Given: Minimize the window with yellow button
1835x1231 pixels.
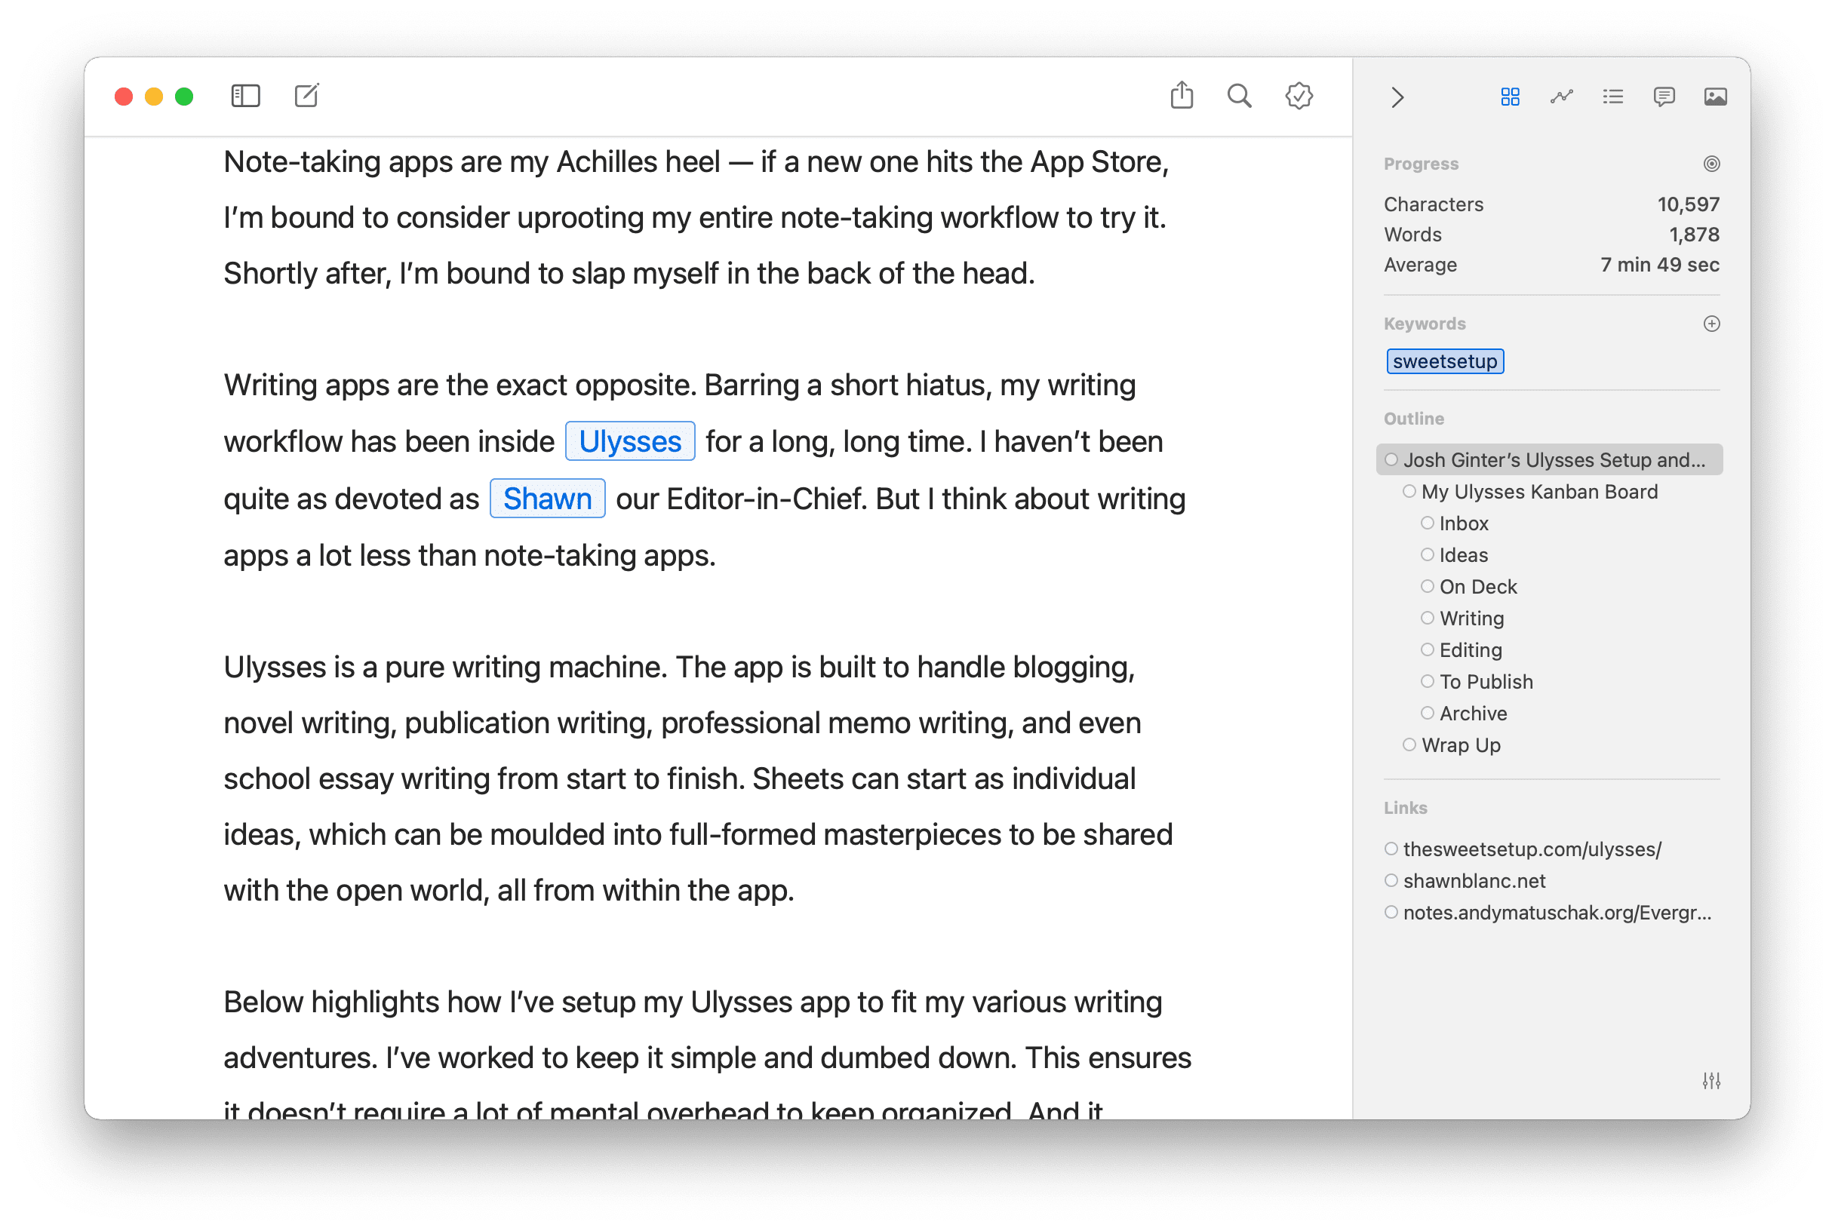Looking at the screenshot, I should click(x=154, y=96).
